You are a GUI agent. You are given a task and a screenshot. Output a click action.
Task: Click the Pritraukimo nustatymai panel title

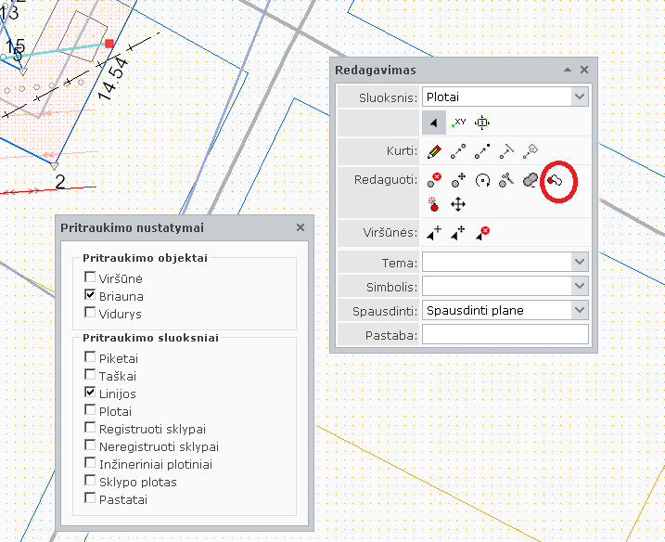click(x=132, y=228)
